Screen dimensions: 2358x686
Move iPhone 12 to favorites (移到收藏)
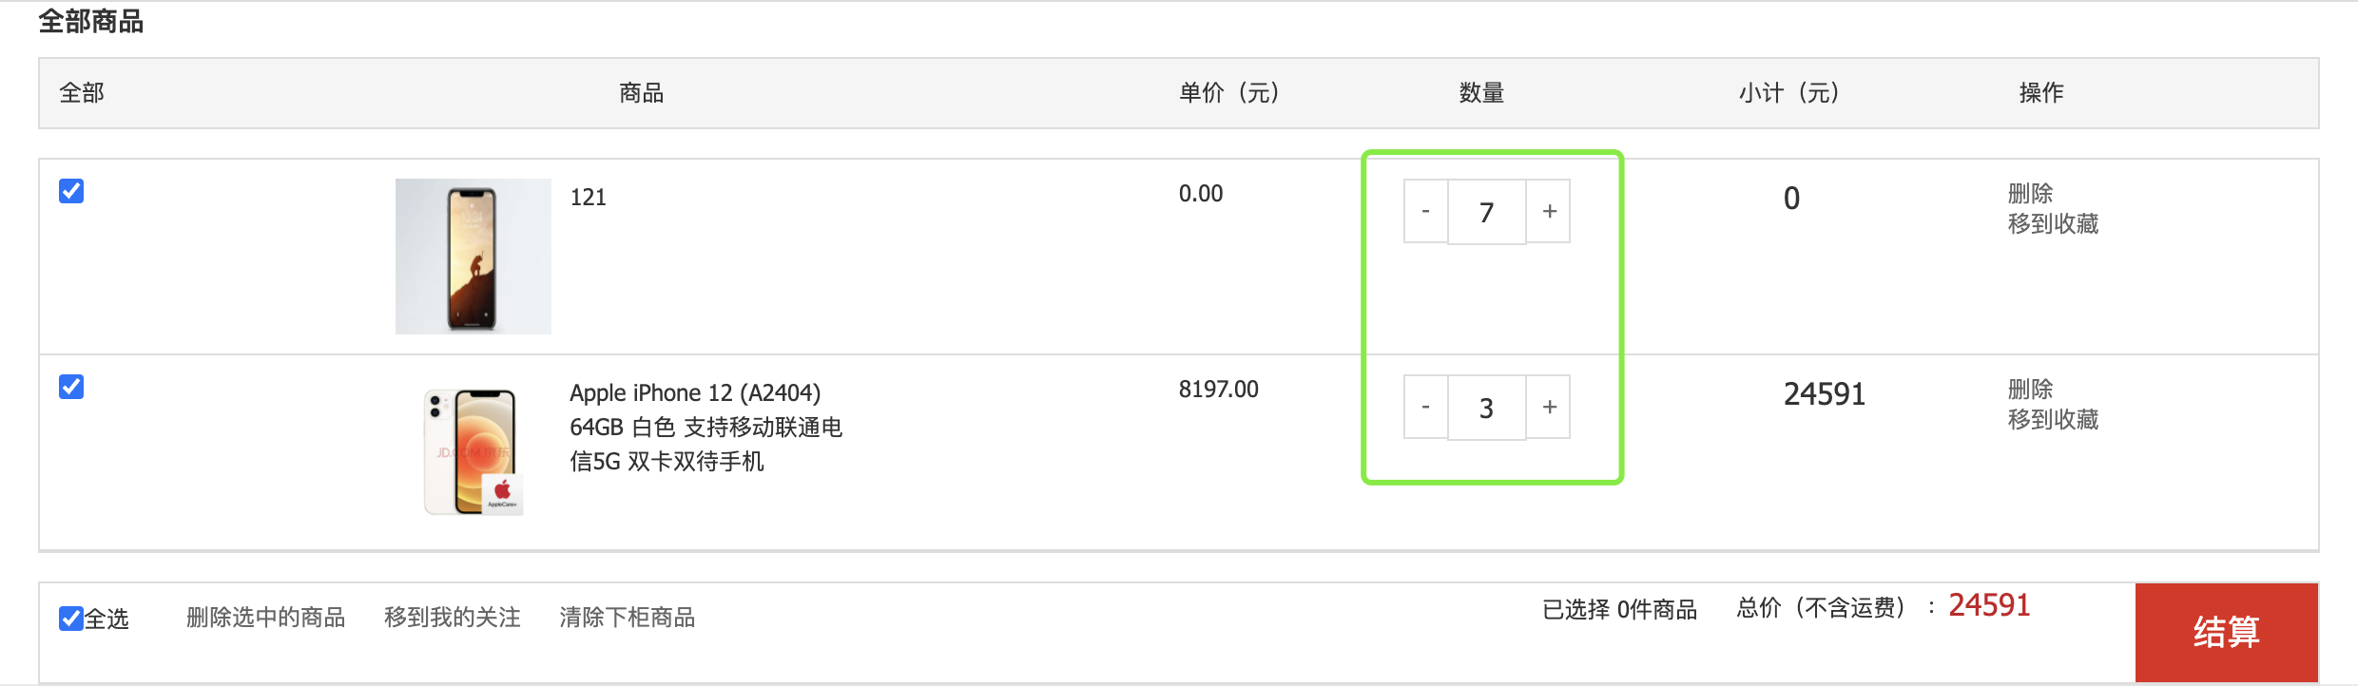tap(2053, 420)
